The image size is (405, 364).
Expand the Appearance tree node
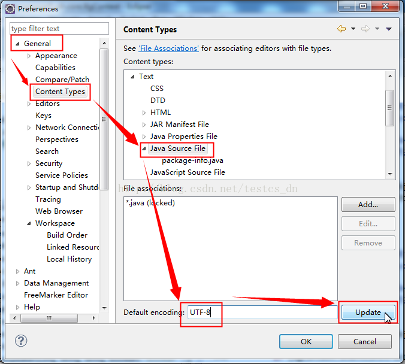(x=29, y=56)
